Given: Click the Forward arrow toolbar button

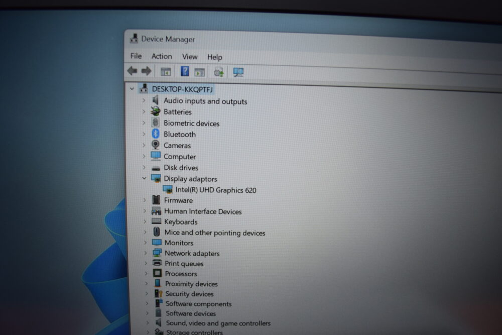Looking at the screenshot, I should pyautogui.click(x=146, y=71).
